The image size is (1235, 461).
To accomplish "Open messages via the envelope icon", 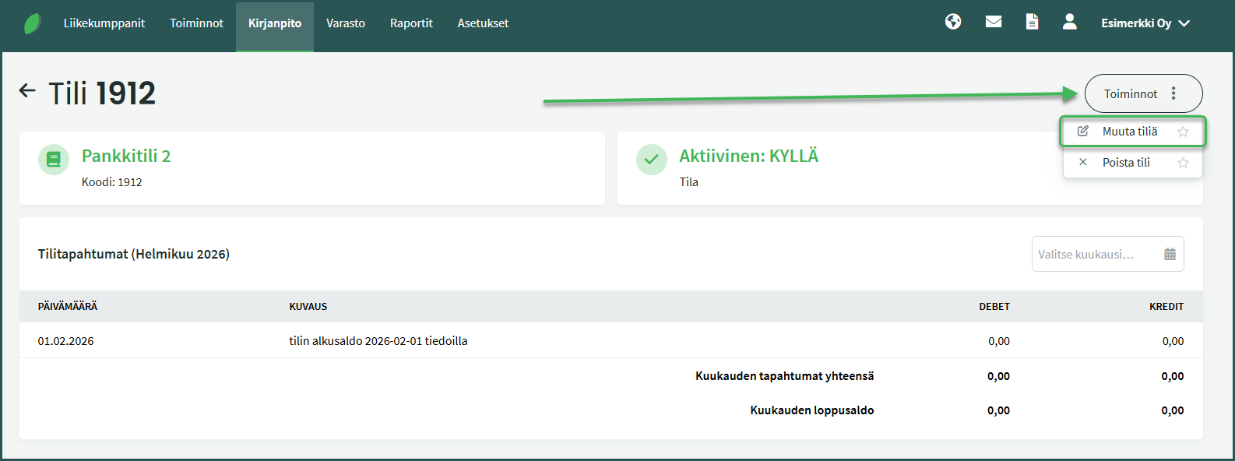I will [x=994, y=22].
